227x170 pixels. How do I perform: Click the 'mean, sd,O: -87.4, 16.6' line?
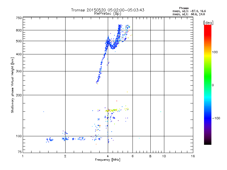tap(189, 11)
